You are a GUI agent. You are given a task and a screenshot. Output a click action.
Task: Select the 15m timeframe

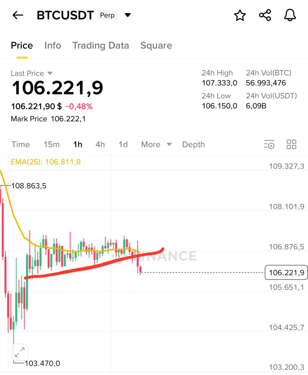point(51,144)
